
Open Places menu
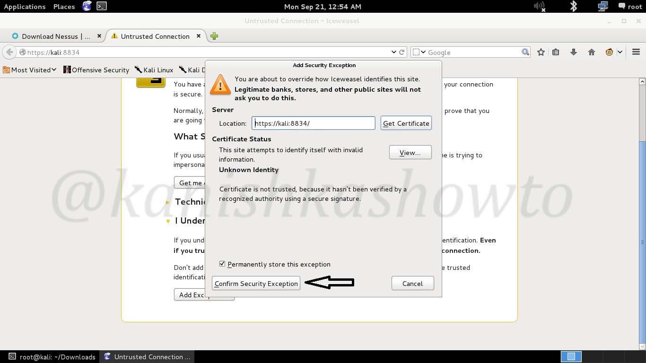coord(64,7)
